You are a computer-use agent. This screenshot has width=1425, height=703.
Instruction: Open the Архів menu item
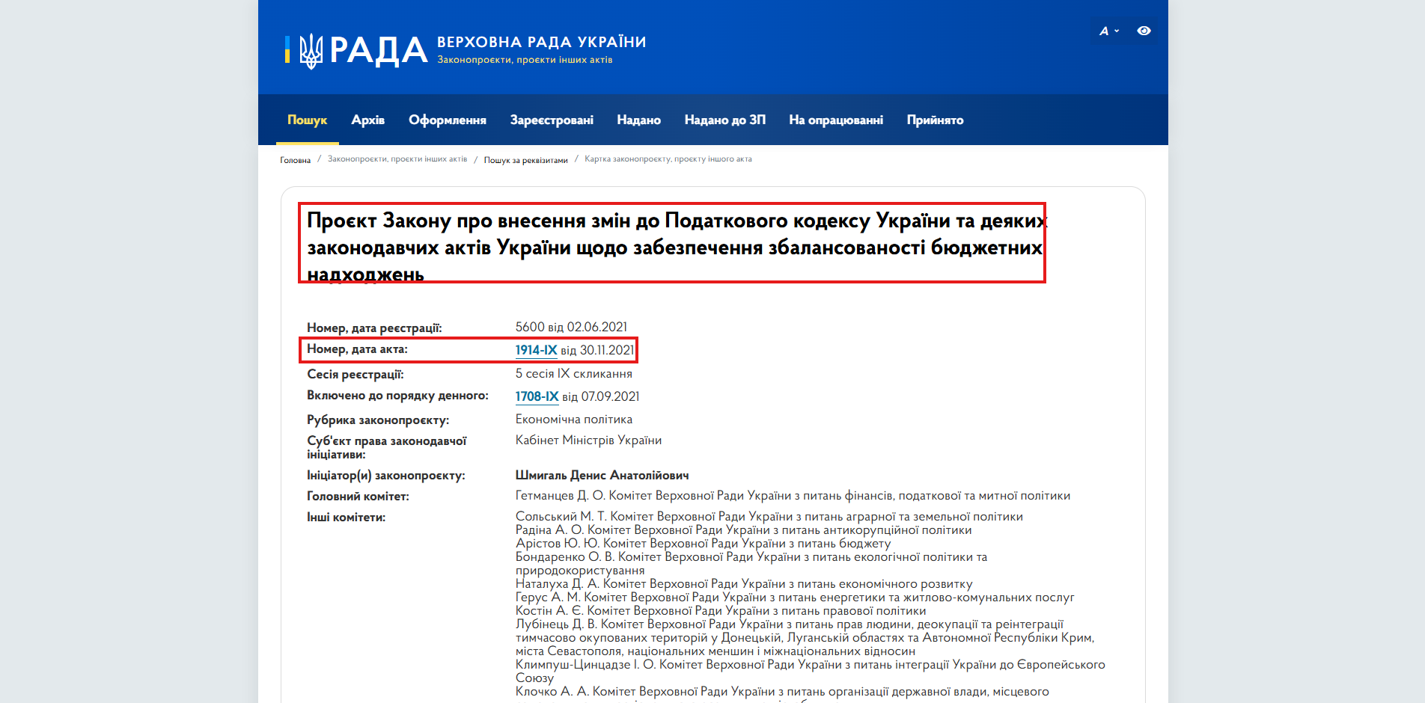[x=367, y=120]
